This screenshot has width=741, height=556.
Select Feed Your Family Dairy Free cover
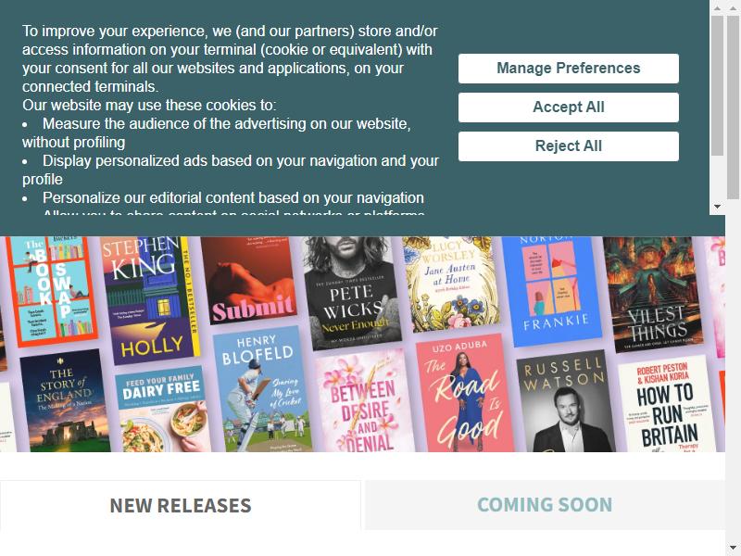pos(163,410)
